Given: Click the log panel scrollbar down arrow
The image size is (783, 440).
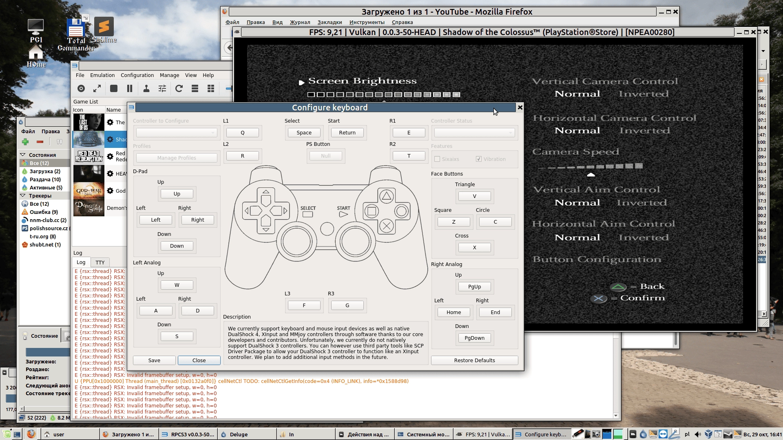Looking at the screenshot, I should 616,416.
